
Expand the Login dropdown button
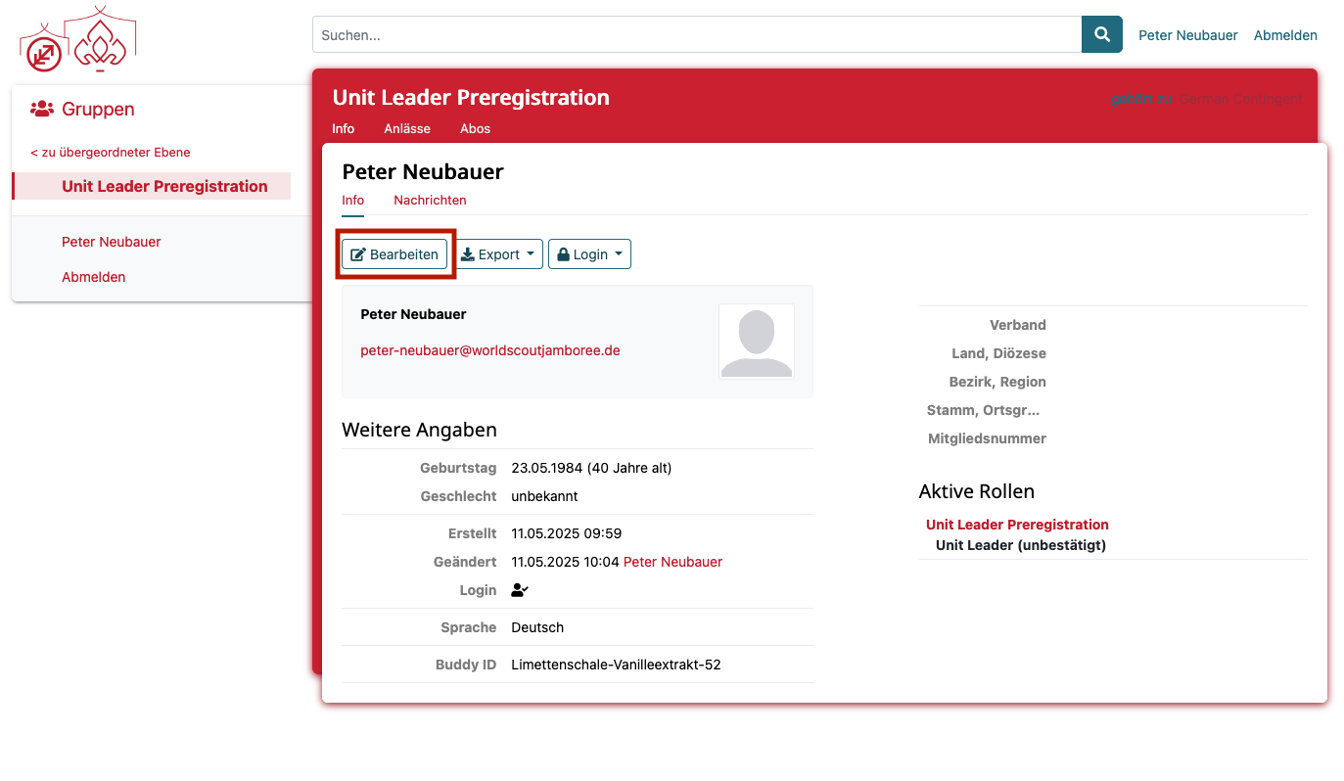click(589, 254)
